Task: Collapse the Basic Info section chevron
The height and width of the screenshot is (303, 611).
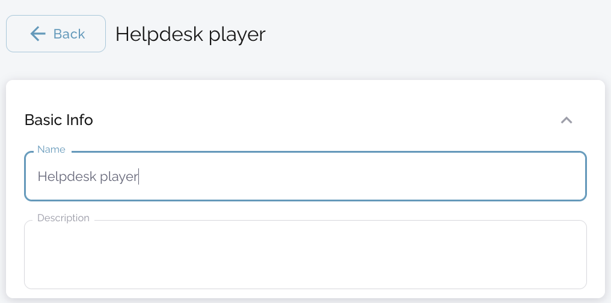Action: click(x=566, y=120)
